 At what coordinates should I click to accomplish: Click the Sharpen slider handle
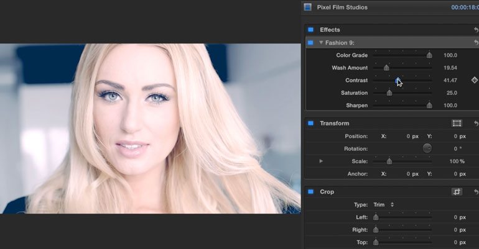tap(429, 105)
